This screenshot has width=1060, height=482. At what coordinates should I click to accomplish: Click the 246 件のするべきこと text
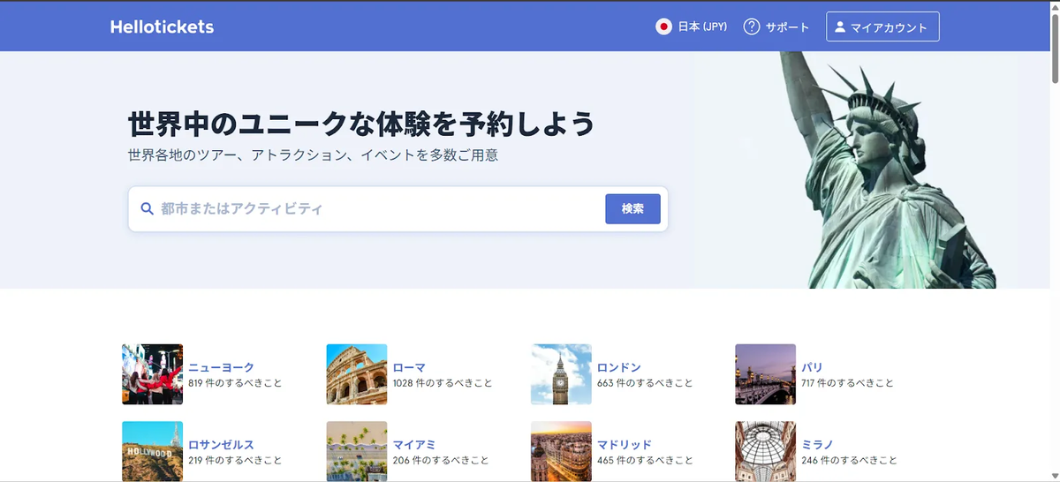click(x=850, y=461)
